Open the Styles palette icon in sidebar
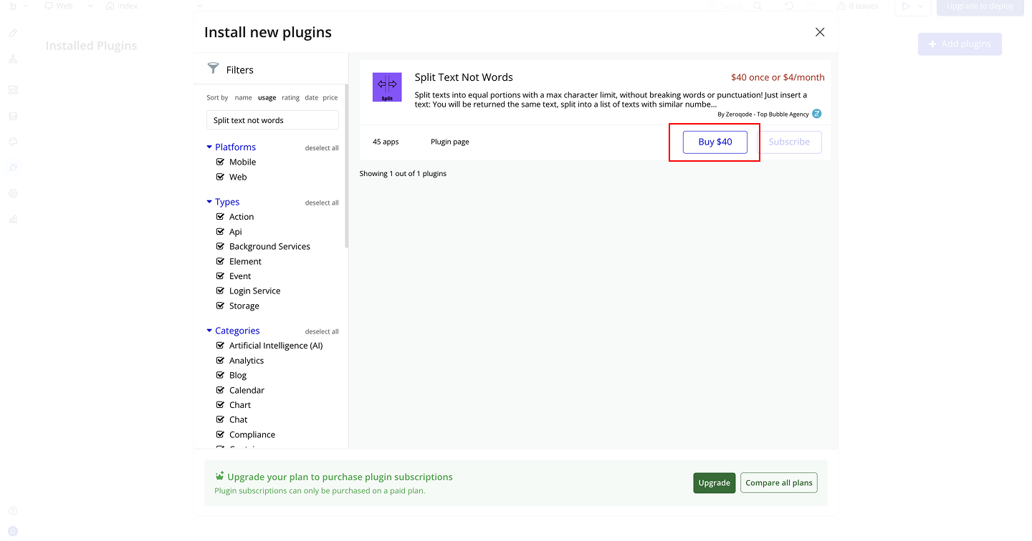Image resolution: width=1032 pixels, height=541 pixels. pyautogui.click(x=13, y=142)
